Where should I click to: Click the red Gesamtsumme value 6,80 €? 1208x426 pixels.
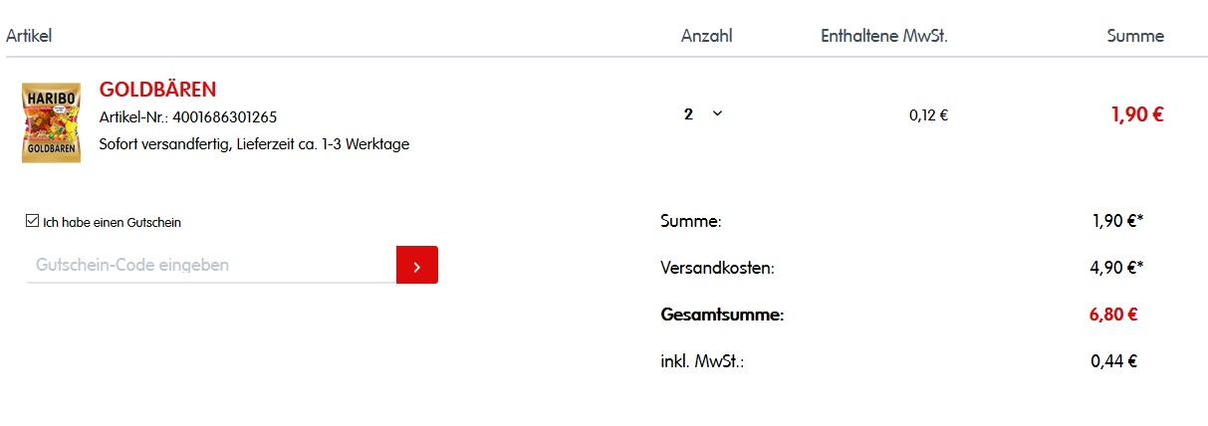(x=1113, y=315)
